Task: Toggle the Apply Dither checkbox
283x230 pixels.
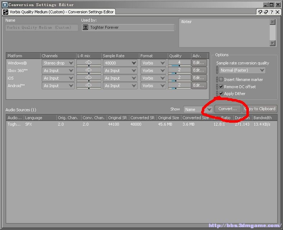Action: [221, 94]
